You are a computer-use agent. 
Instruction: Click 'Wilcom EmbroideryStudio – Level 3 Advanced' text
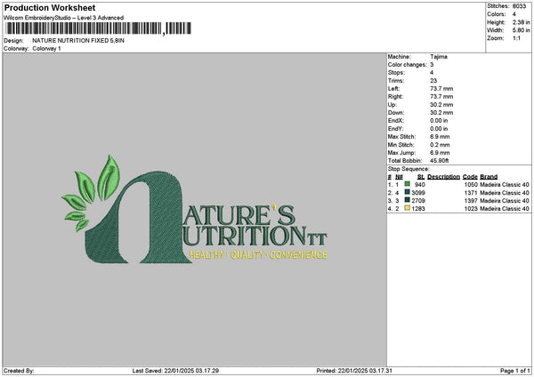click(64, 18)
